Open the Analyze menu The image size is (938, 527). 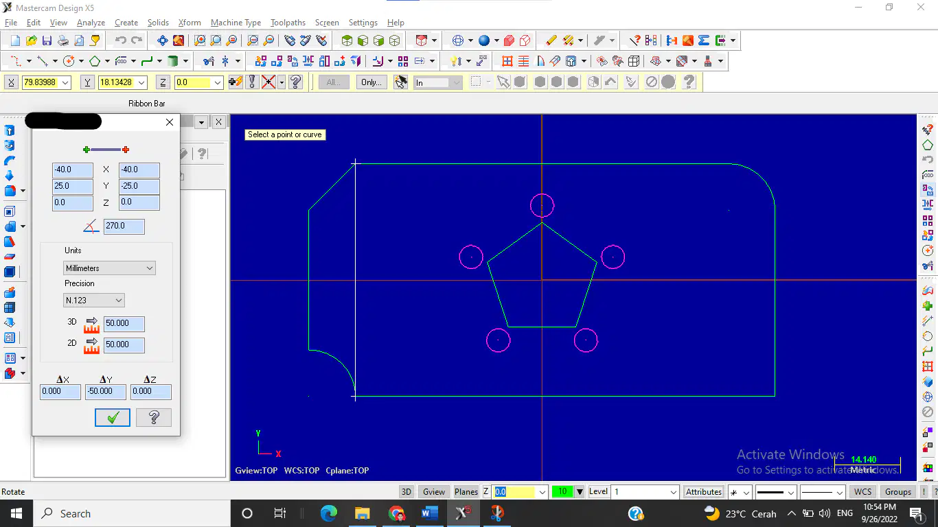pyautogui.click(x=91, y=23)
